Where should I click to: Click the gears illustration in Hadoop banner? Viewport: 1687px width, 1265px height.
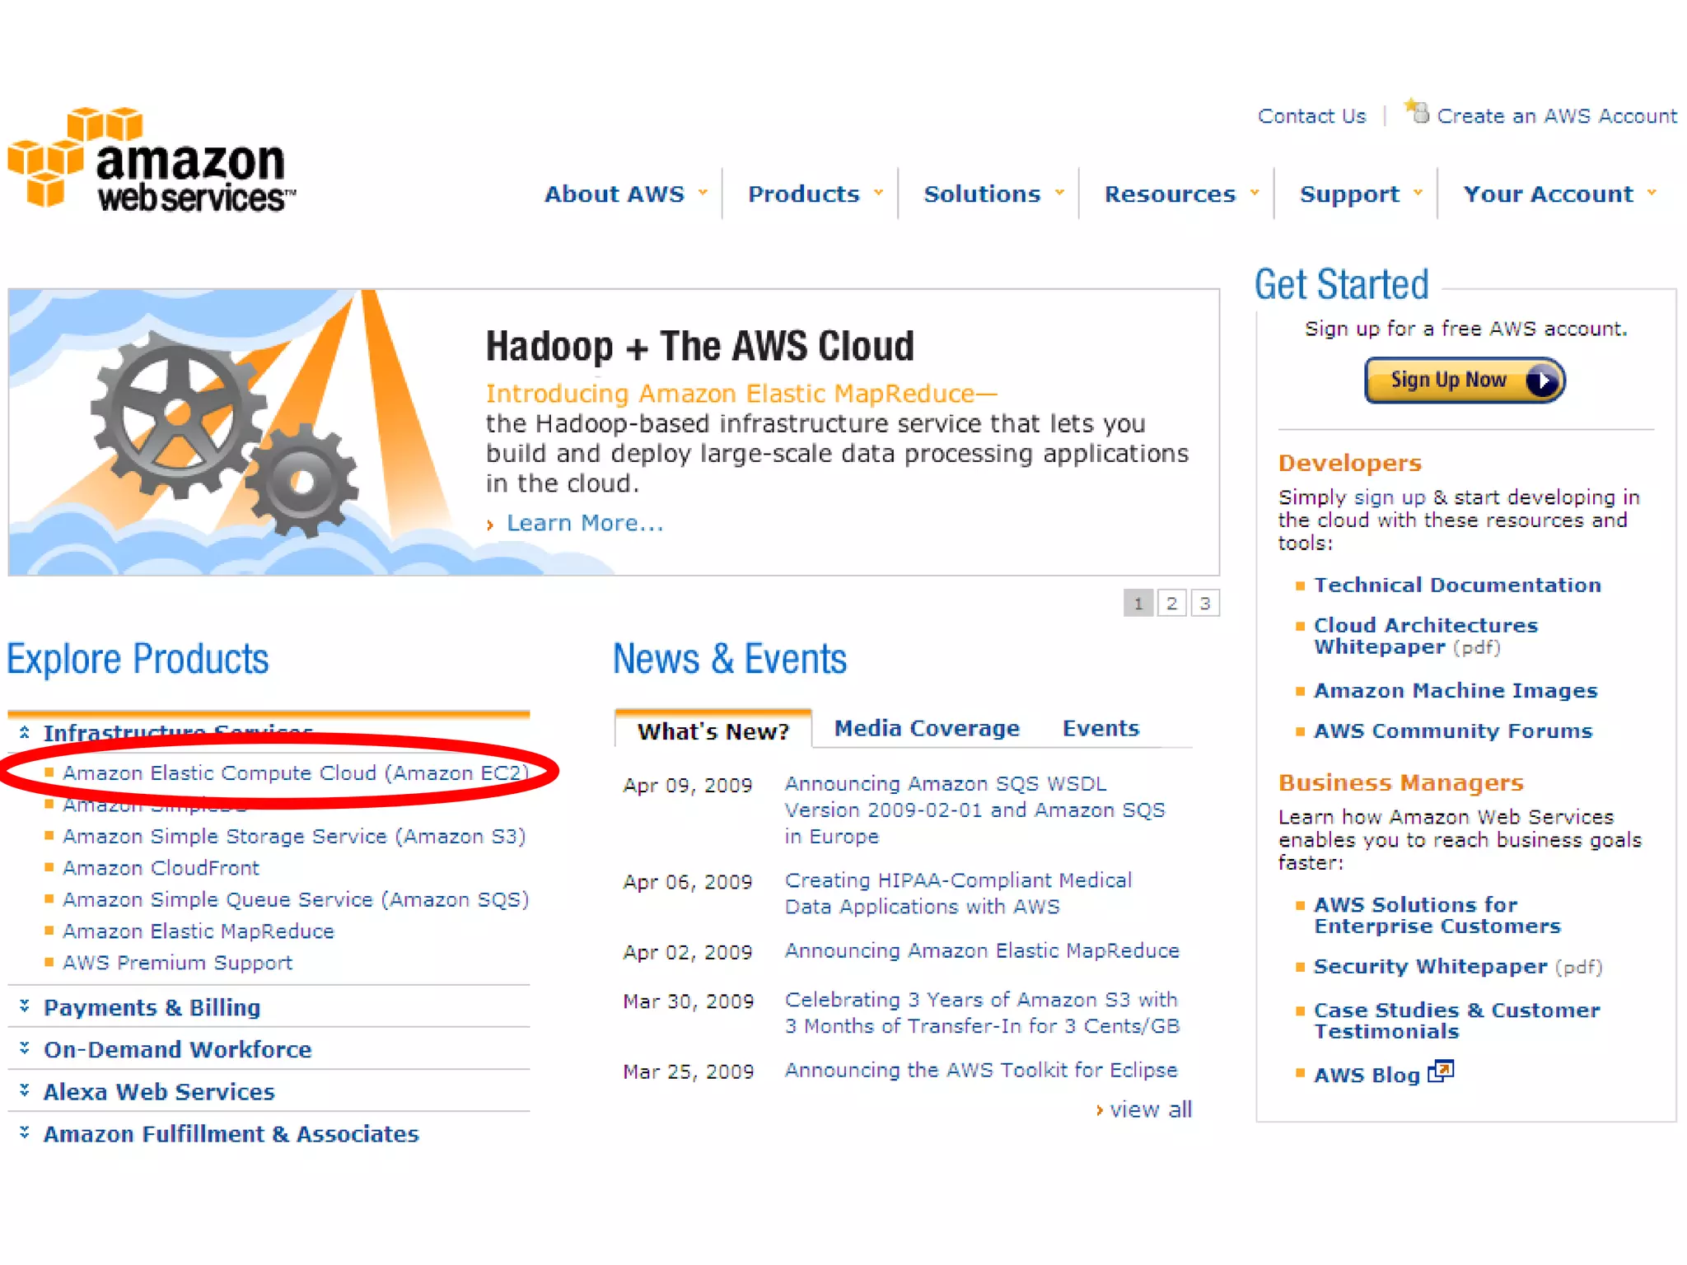point(225,433)
